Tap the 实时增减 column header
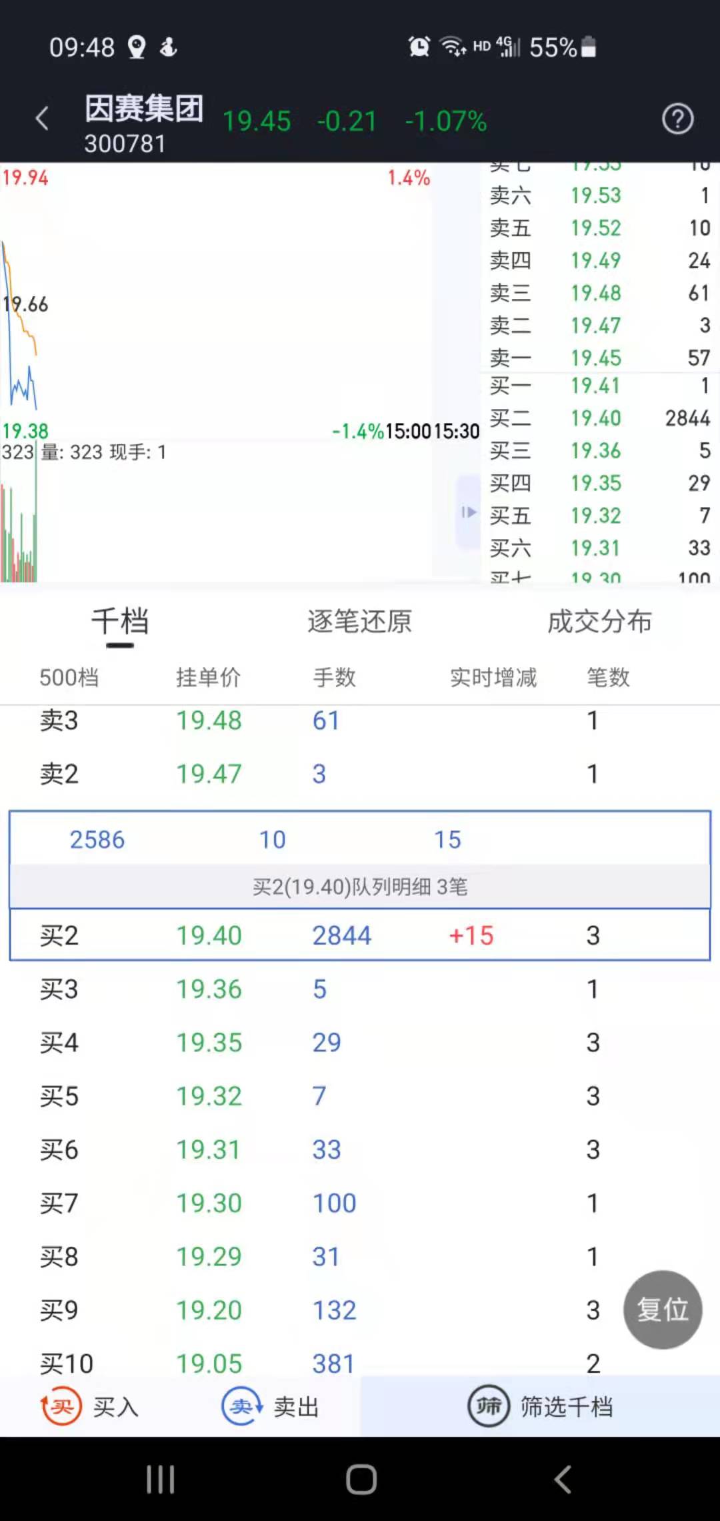The width and height of the screenshot is (720, 1521). point(493,678)
